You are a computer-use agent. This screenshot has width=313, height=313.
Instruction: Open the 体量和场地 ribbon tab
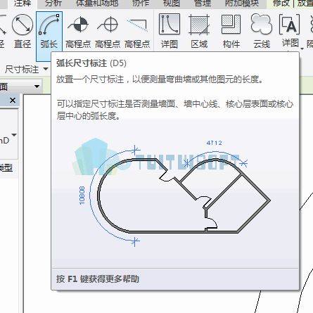(x=97, y=4)
